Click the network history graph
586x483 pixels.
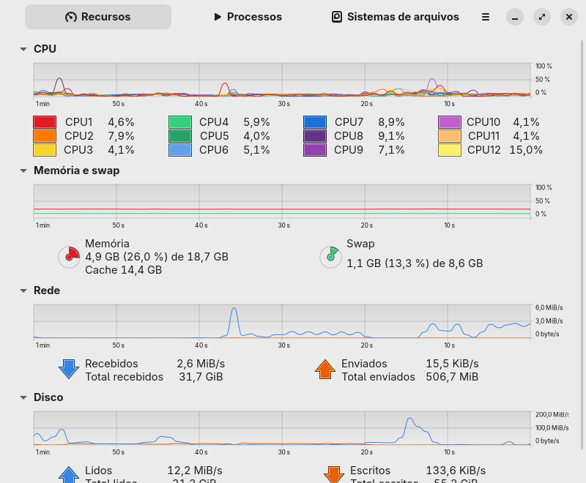(x=282, y=321)
